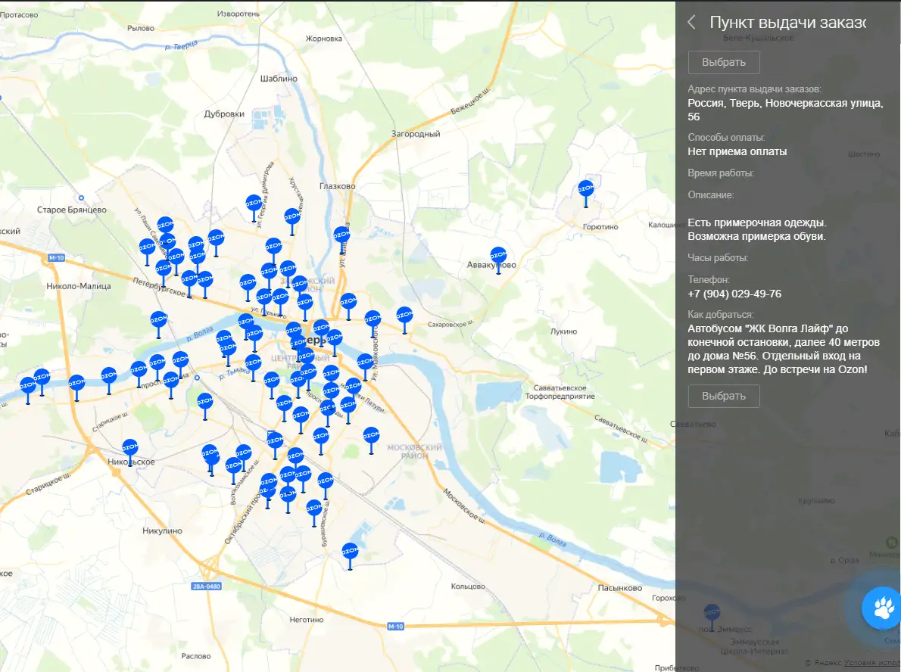901x672 pixels.
Task: Open the Условия использования link
Action: [x=871, y=663]
